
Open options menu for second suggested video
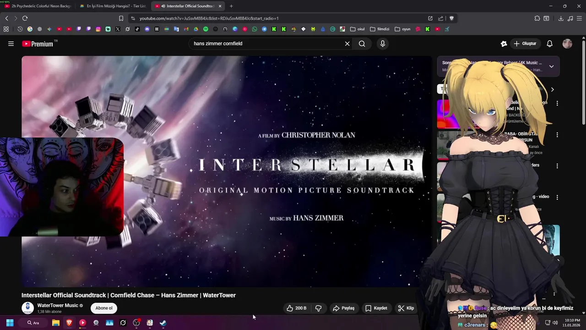(x=557, y=135)
